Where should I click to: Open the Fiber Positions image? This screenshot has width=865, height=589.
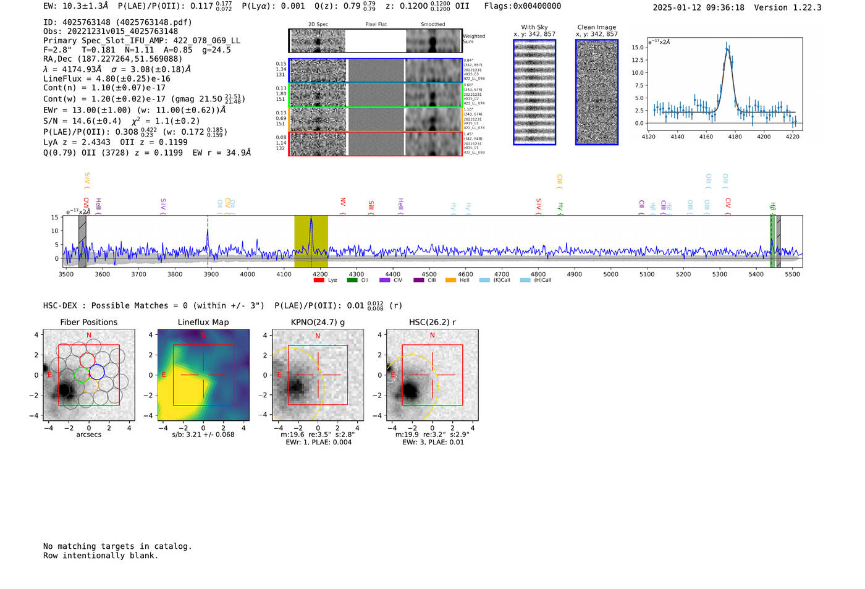click(x=89, y=375)
